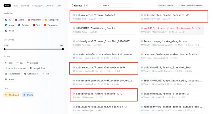This screenshot has width=213, height=114.
Task: Filter by Benchmark type
Action: 12,95
